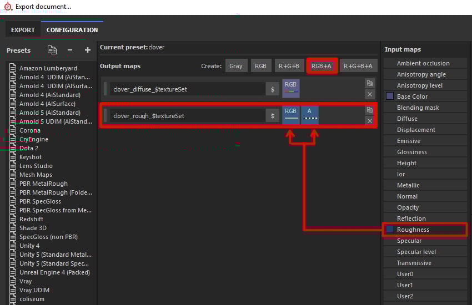The width and height of the screenshot is (472, 305).
Task: Create an RGB+A output map
Action: (322, 66)
